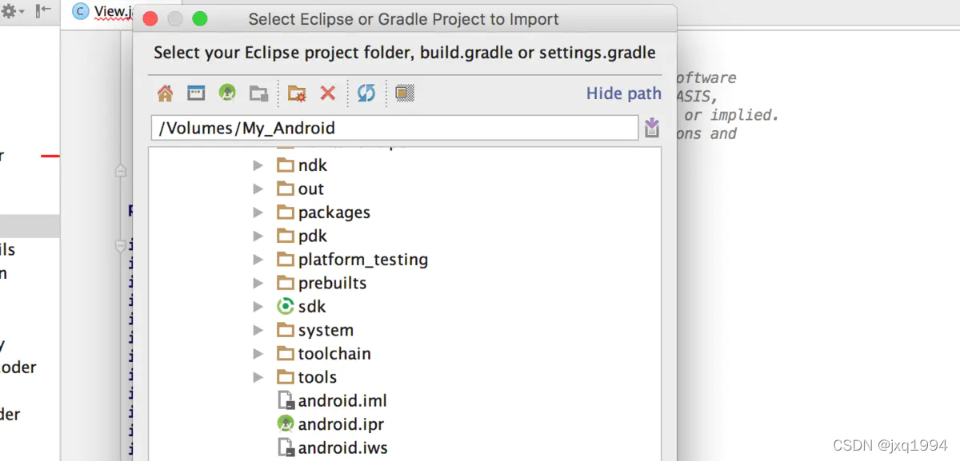
Task: Close the import dialog window
Action: (150, 19)
